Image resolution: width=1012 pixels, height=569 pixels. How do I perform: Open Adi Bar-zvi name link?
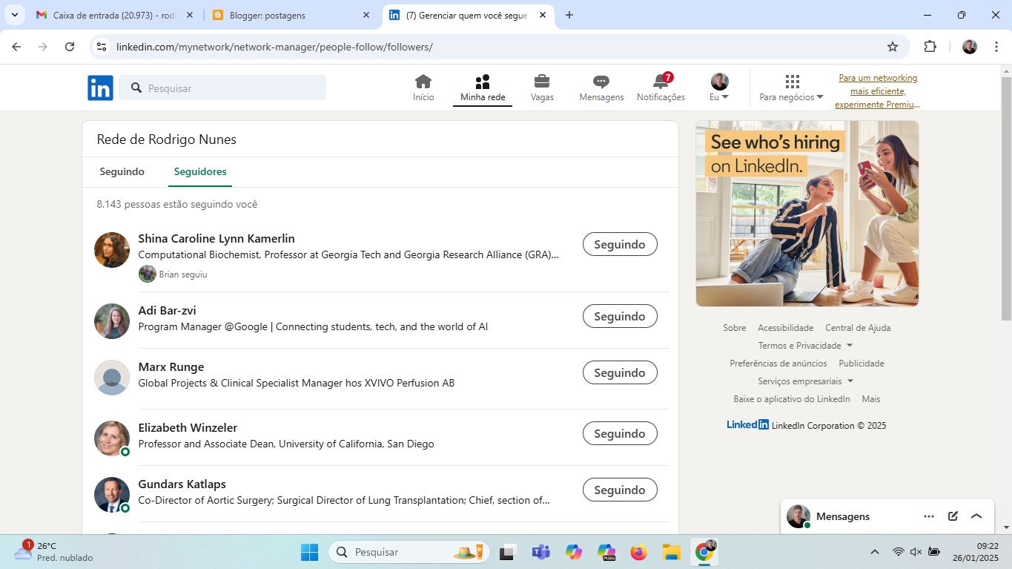coord(167,310)
